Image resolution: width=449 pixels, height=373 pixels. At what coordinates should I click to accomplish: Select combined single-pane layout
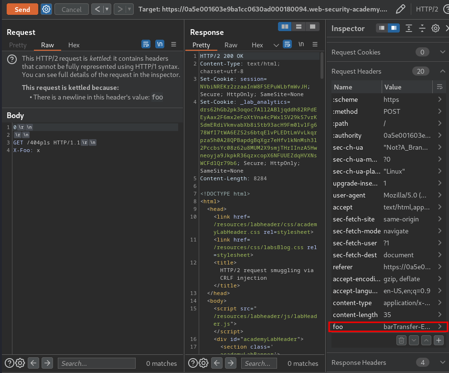pyautogui.click(x=312, y=26)
